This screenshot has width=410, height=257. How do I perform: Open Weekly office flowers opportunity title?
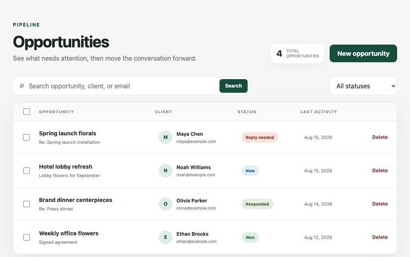69,233
